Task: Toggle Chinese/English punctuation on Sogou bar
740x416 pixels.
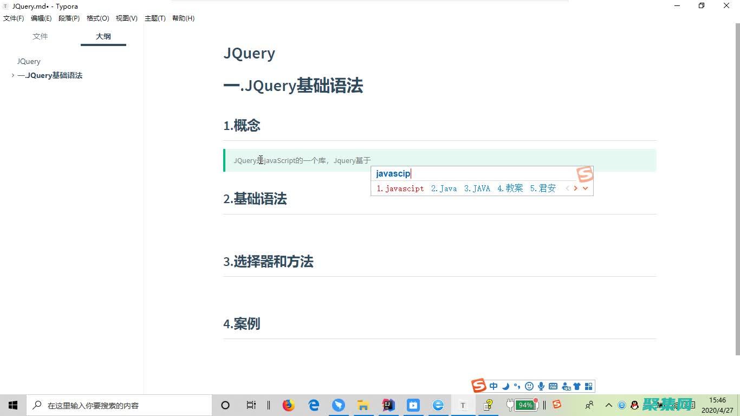Action: pos(517,386)
